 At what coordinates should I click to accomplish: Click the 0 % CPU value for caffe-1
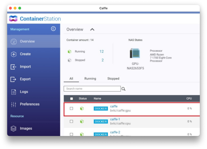pos(189,121)
